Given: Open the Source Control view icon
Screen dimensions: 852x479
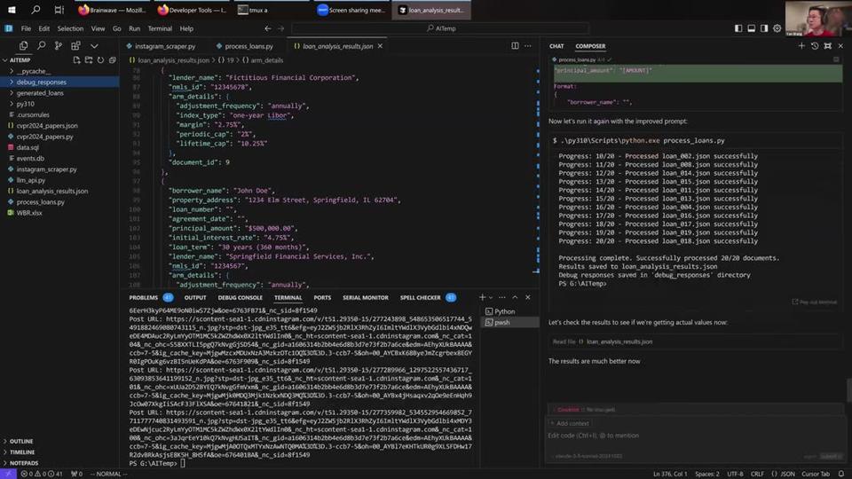Looking at the screenshot, I should [x=59, y=46].
